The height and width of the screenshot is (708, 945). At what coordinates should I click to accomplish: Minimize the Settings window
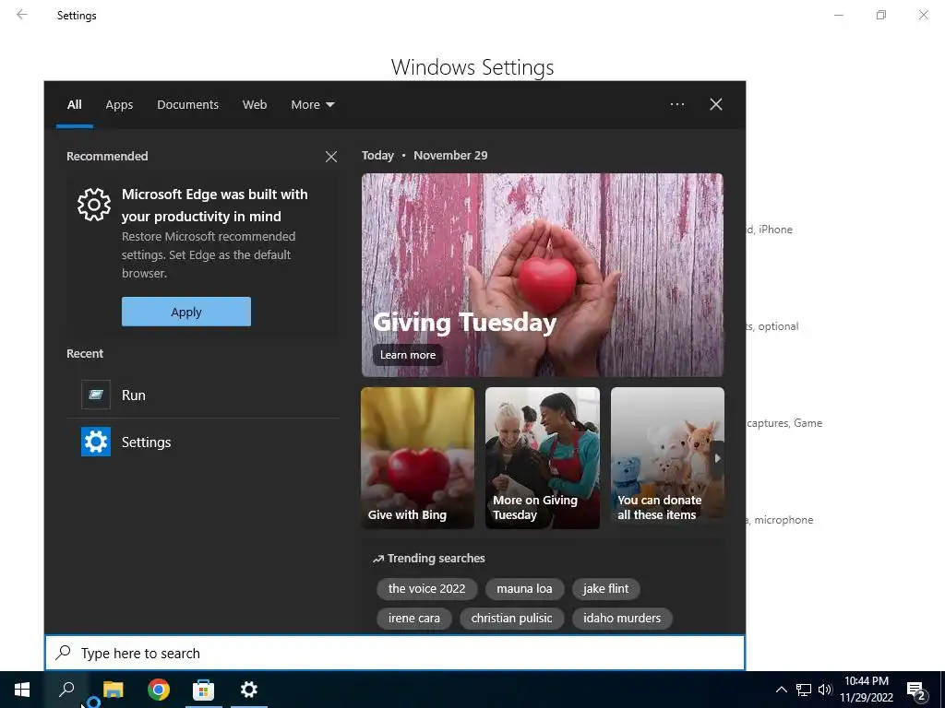pos(838,15)
